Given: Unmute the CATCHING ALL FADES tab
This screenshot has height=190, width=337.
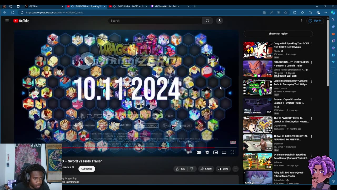Looking at the screenshot, I should click(115, 6).
